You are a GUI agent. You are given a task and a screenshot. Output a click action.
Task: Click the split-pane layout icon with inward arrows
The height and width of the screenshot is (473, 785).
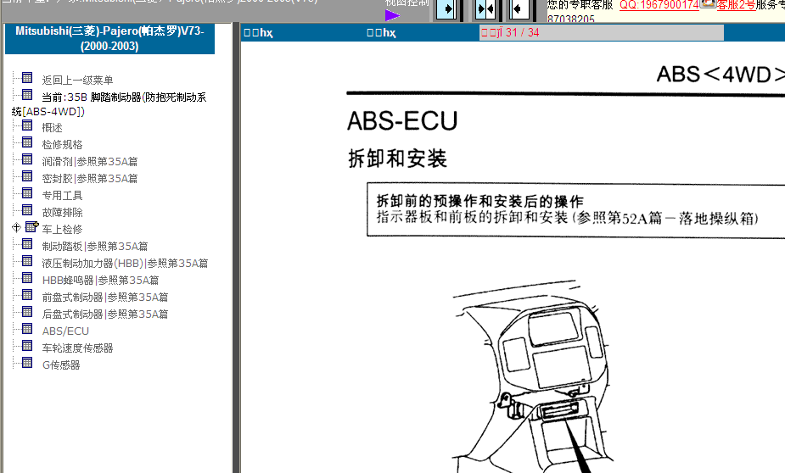point(485,9)
